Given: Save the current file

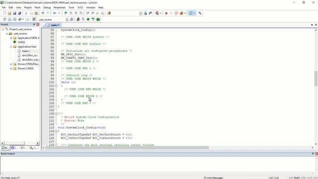Looking at the screenshot, I should [14, 13].
